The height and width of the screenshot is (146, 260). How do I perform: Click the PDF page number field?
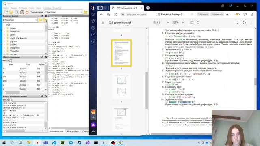155,23
